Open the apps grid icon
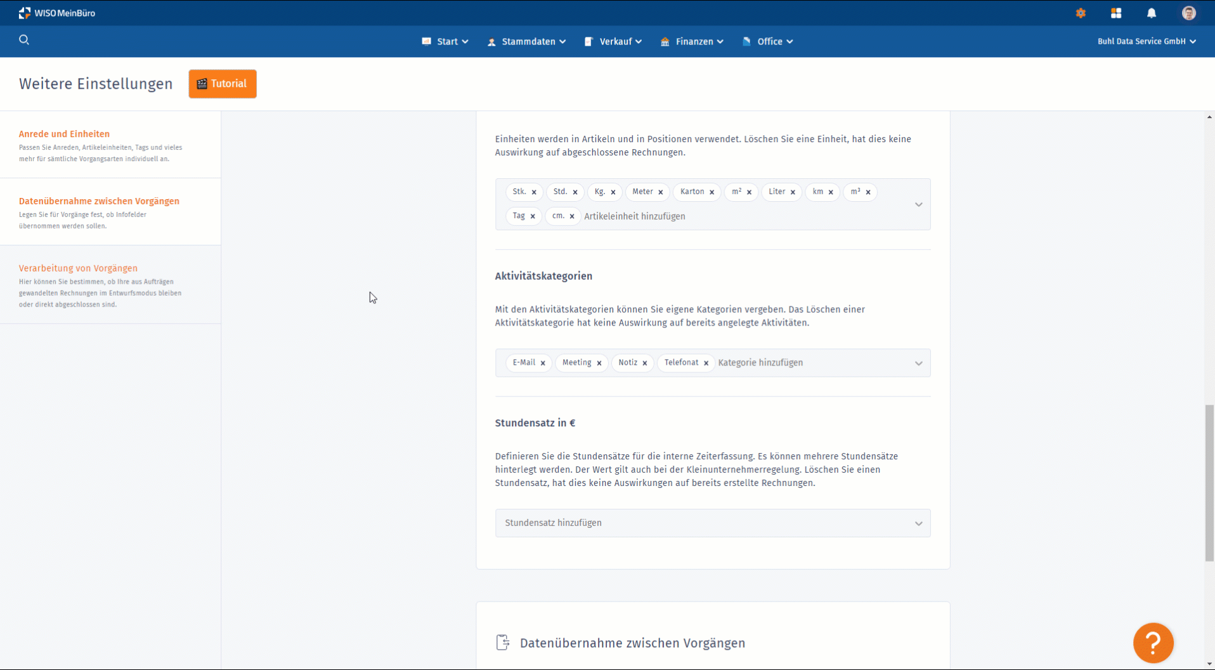Screen dimensions: 1215x670 (x=1116, y=13)
